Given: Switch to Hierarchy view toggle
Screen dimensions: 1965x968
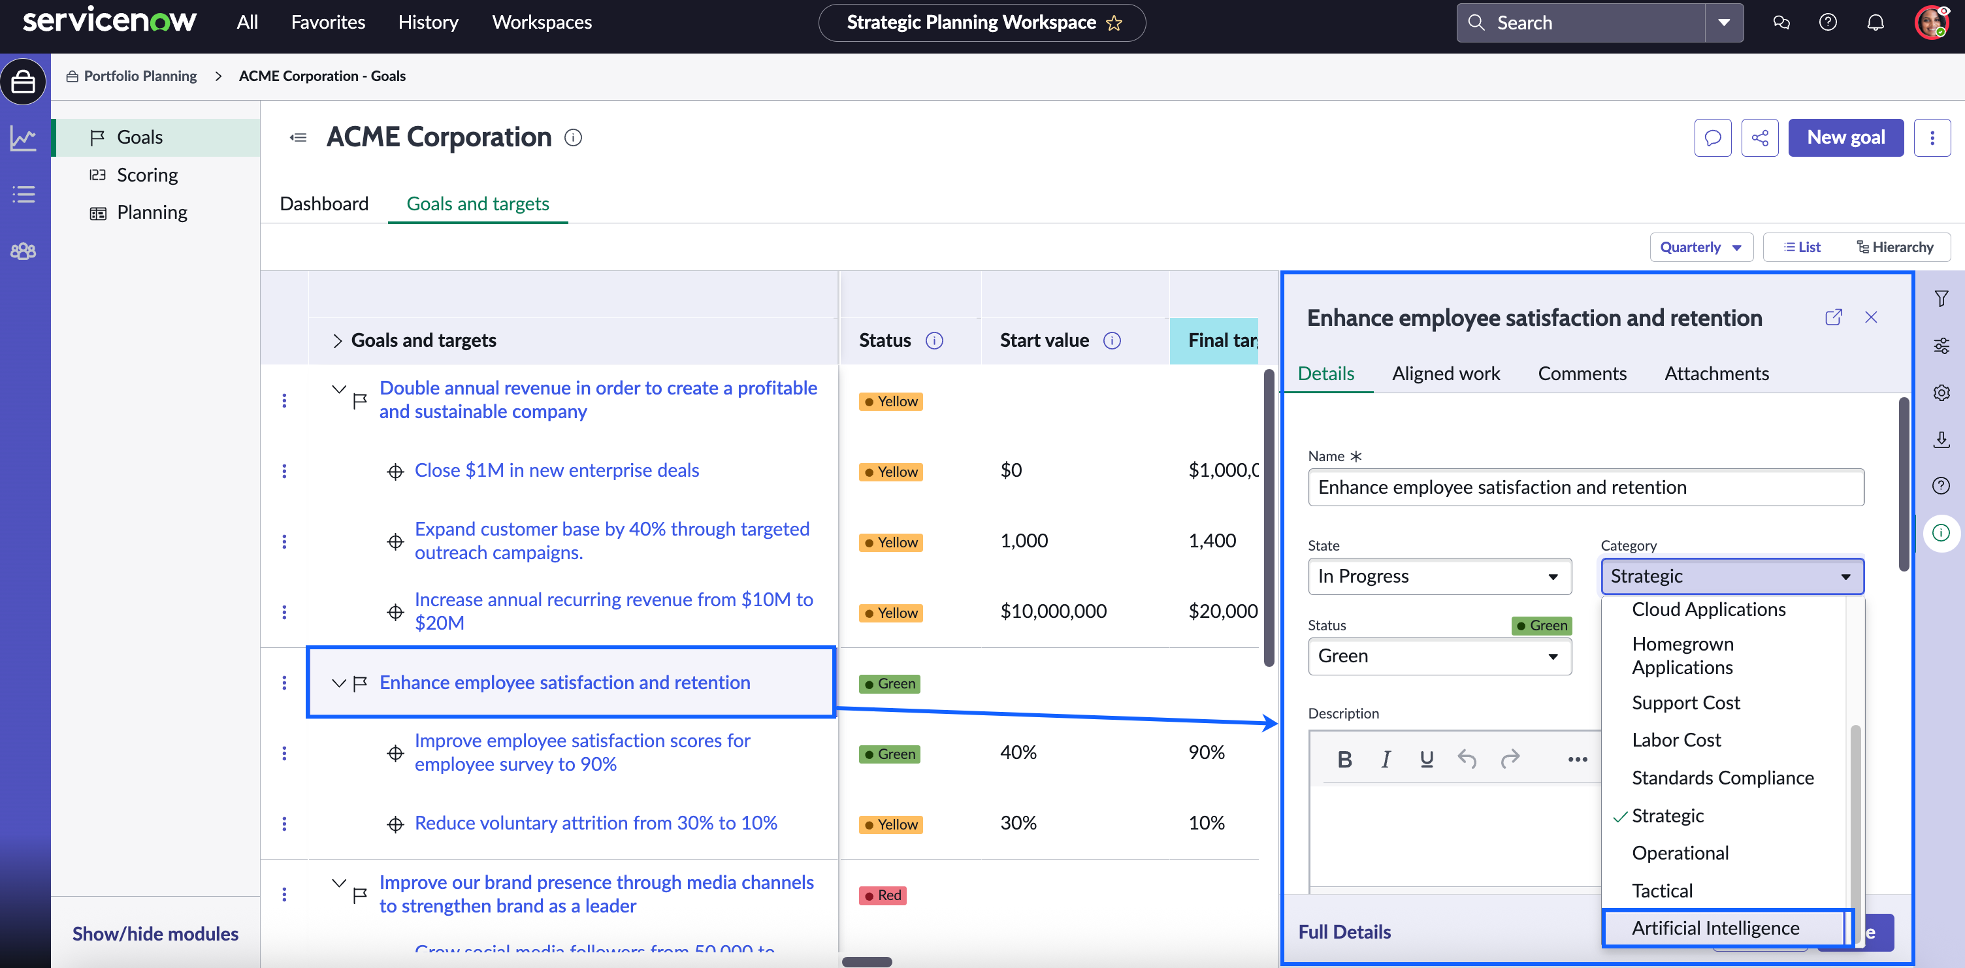Looking at the screenshot, I should [1895, 247].
